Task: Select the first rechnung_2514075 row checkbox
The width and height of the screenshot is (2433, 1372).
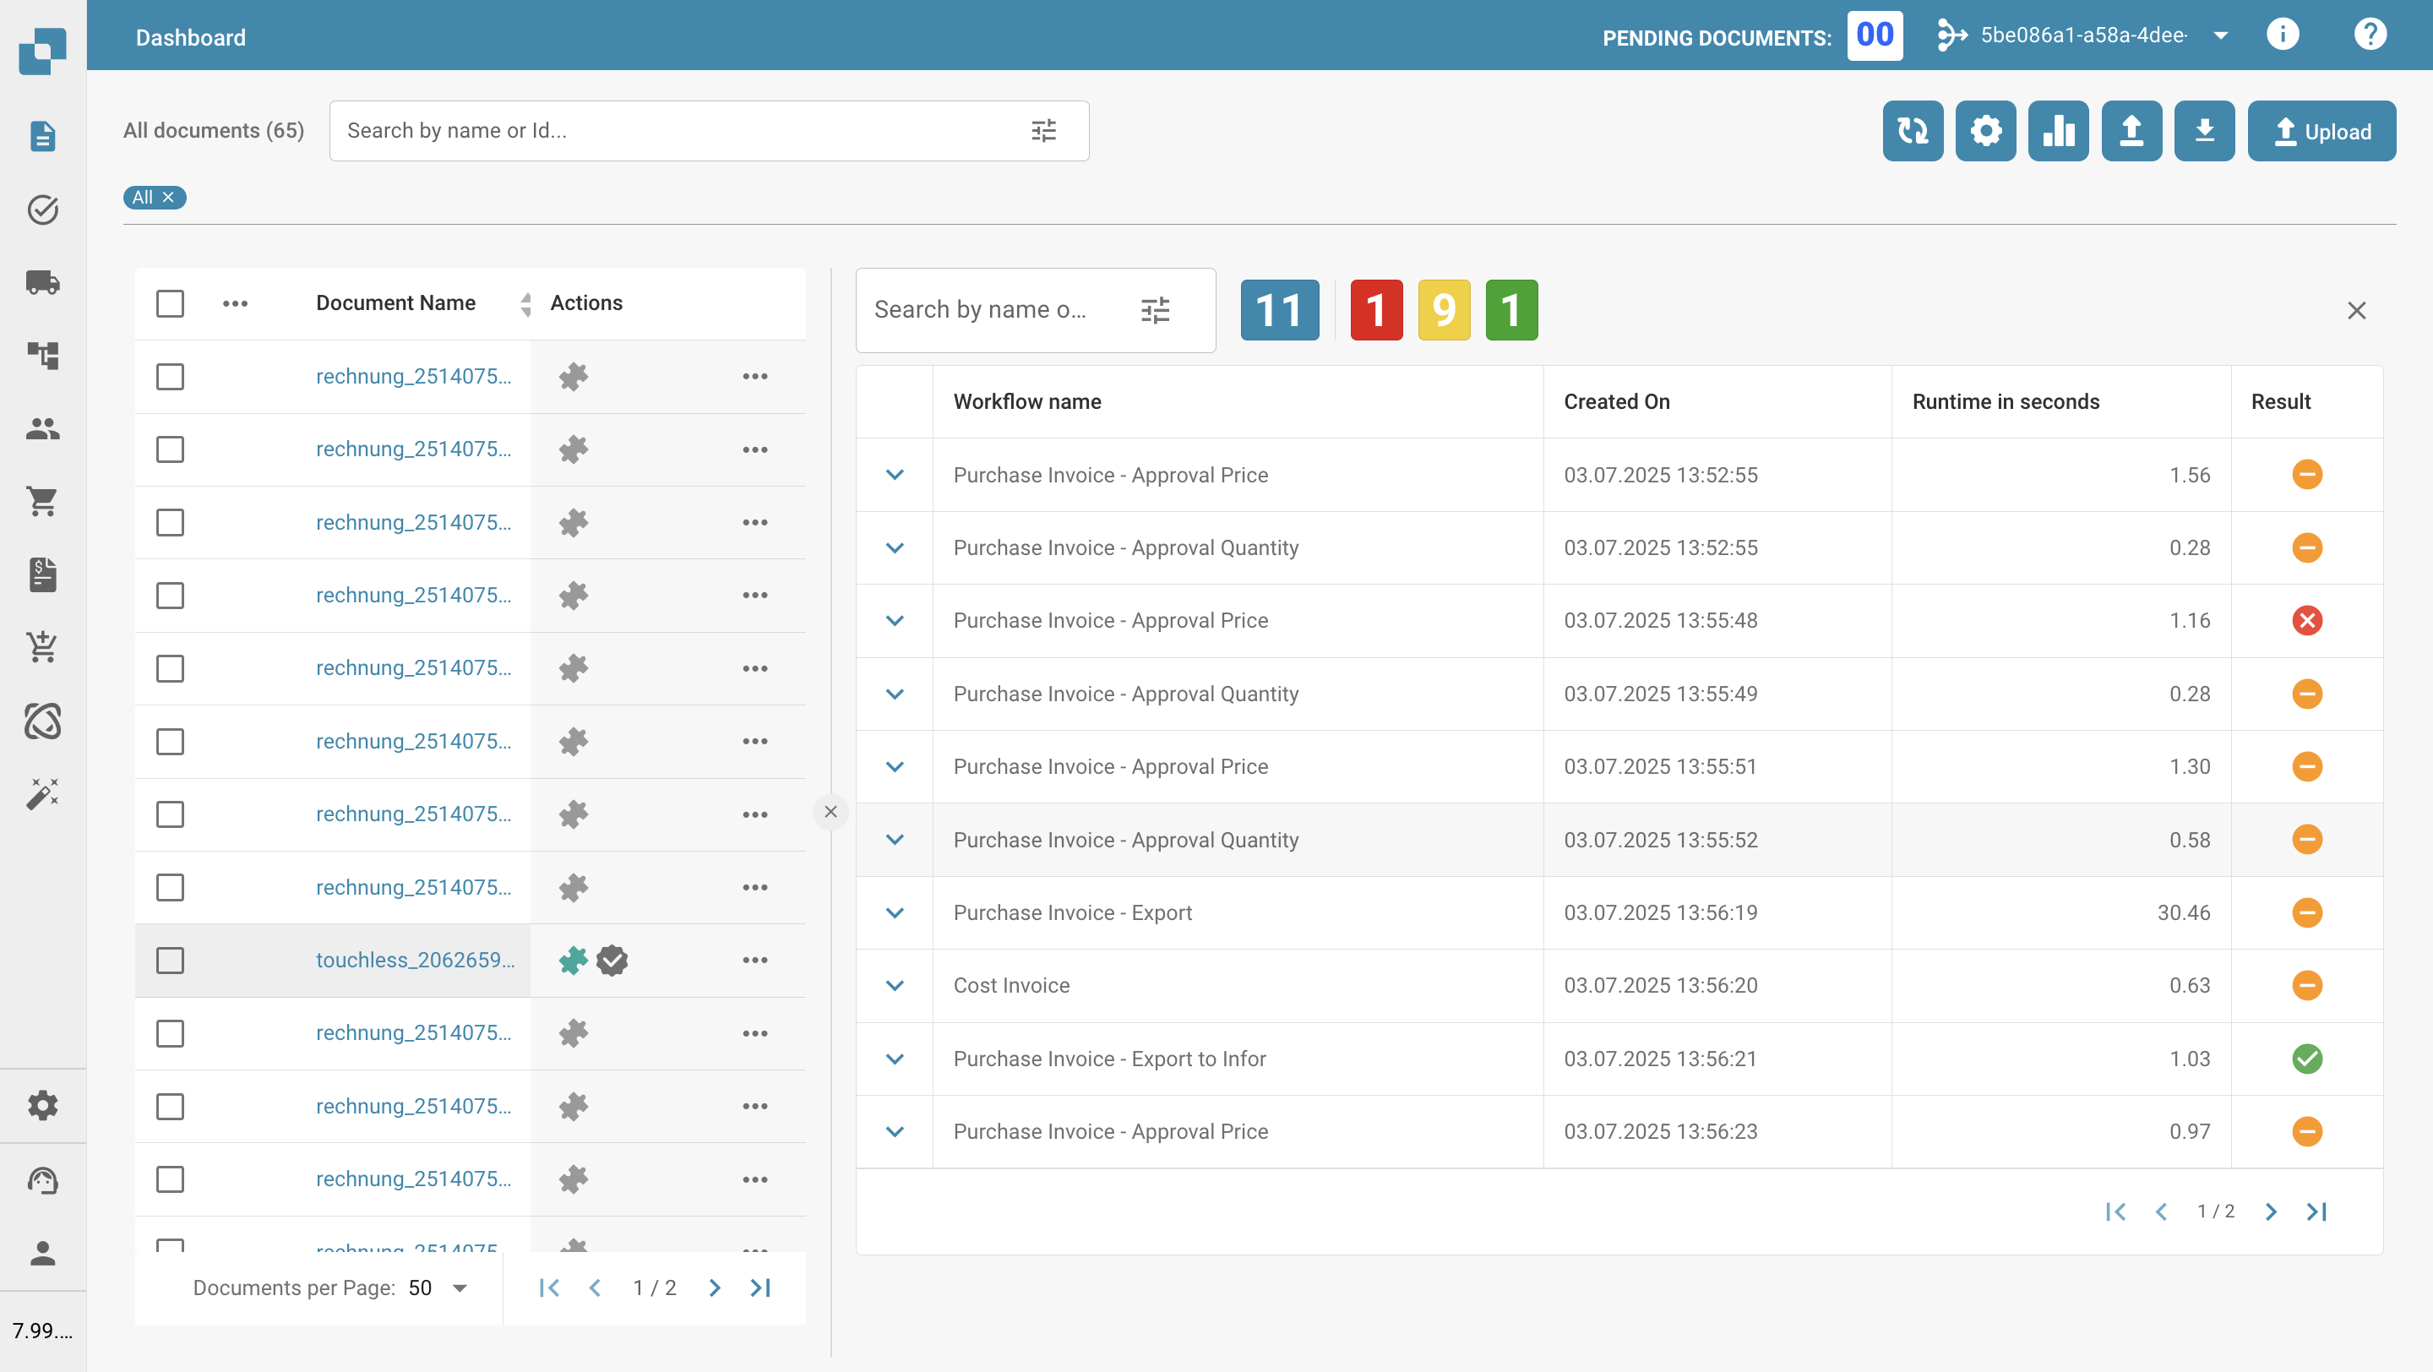Action: (170, 377)
